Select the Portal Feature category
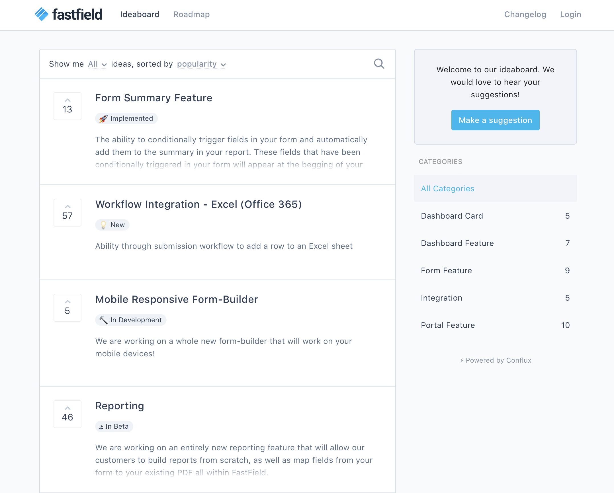The image size is (614, 493). click(448, 325)
